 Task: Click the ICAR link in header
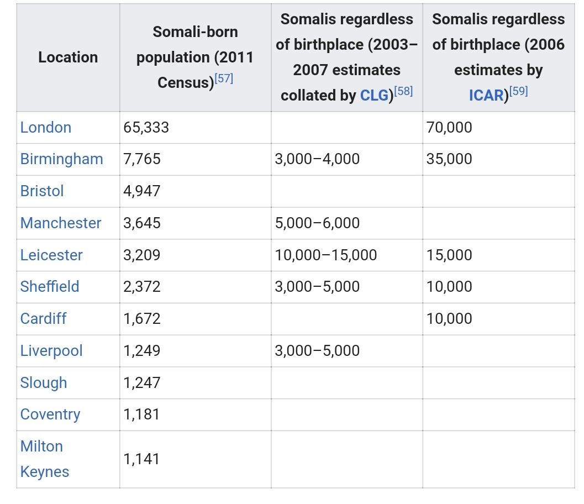tap(486, 96)
